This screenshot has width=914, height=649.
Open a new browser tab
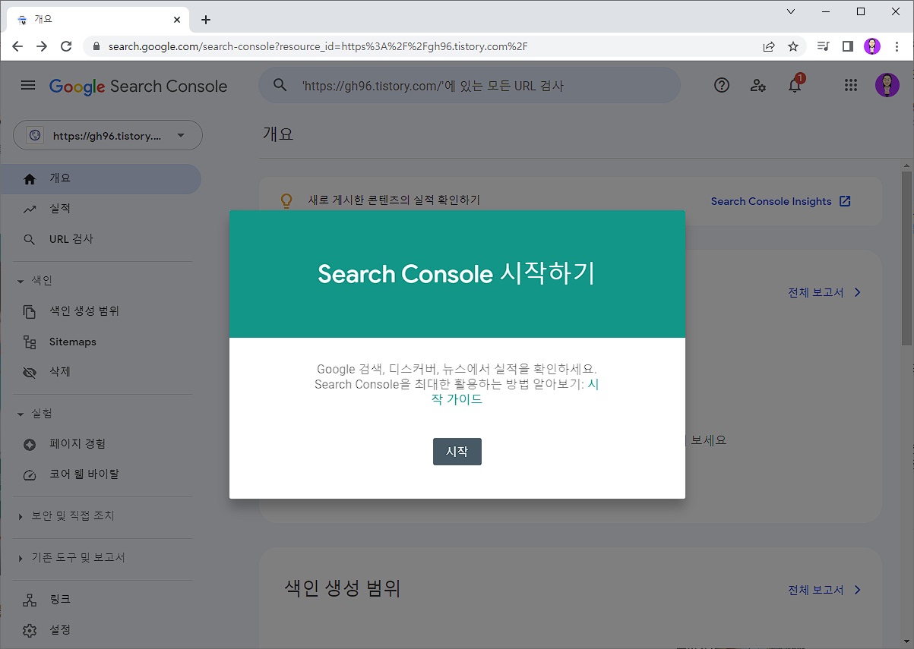click(x=206, y=20)
